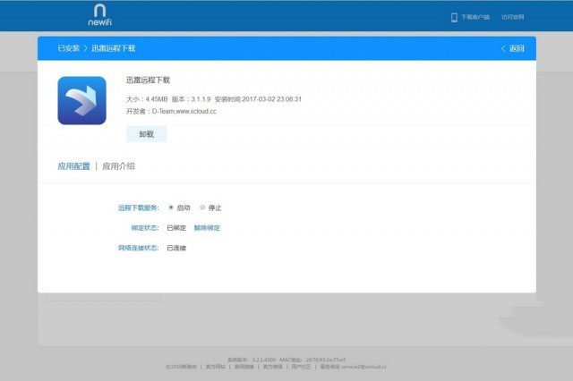This screenshot has width=573, height=381.
Task: Click the 卸载 uninstall button
Action: [146, 134]
